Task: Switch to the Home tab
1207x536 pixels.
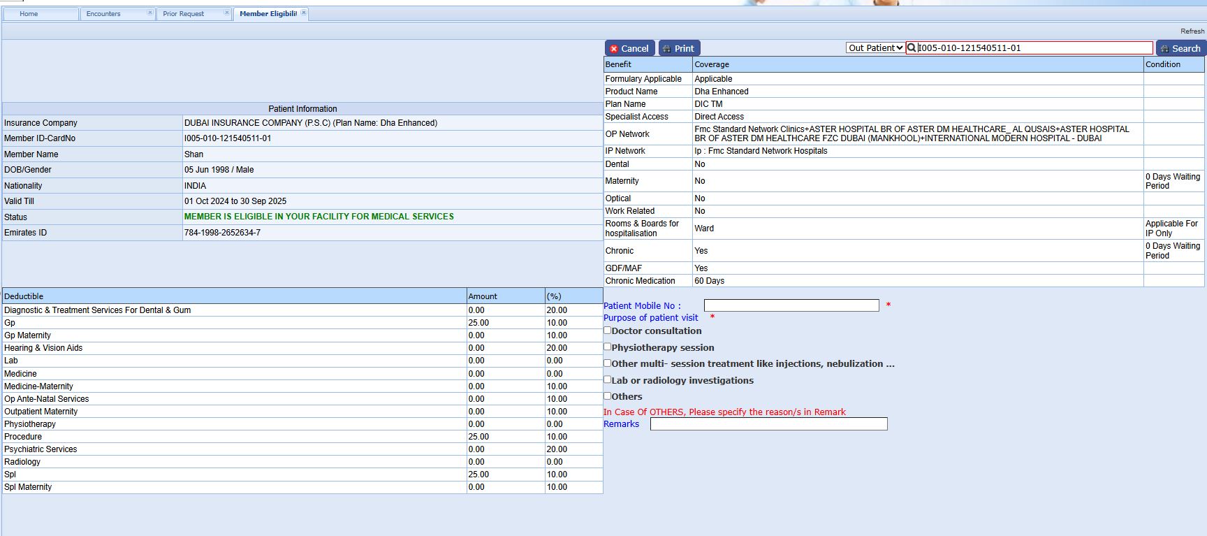Action: click(29, 14)
